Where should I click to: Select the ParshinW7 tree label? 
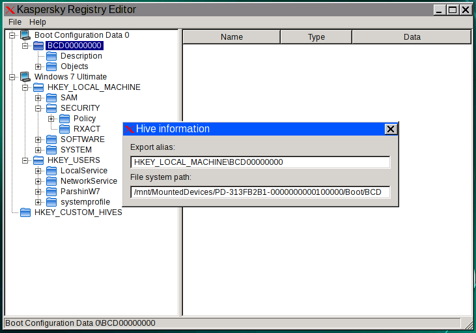(80, 192)
